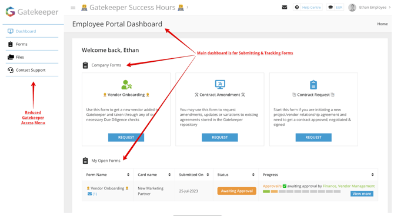Sort table by Status column

coord(253,175)
